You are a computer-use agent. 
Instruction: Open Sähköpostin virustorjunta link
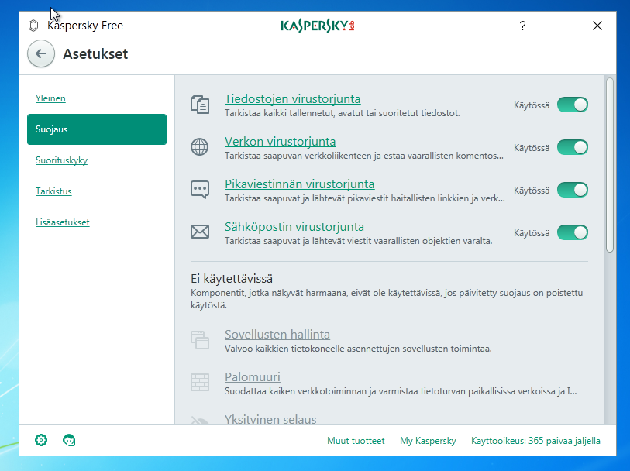coord(294,226)
